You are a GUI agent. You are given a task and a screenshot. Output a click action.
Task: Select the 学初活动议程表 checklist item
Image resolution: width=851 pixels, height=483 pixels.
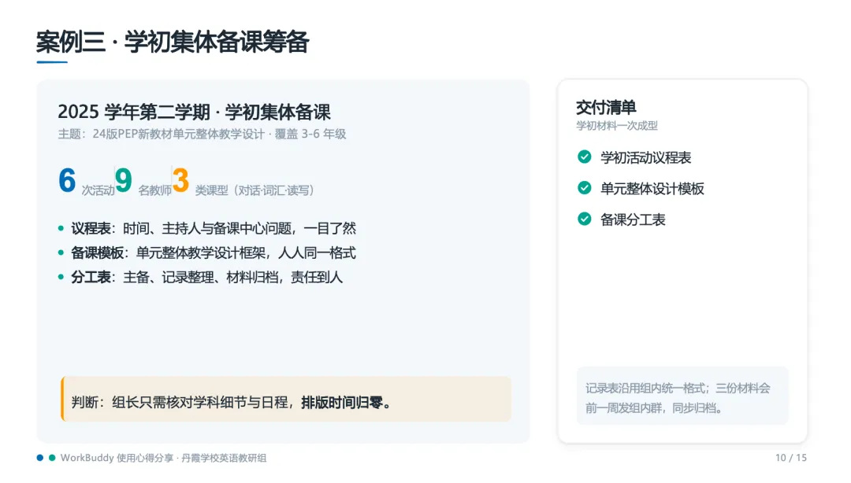[x=634, y=158]
